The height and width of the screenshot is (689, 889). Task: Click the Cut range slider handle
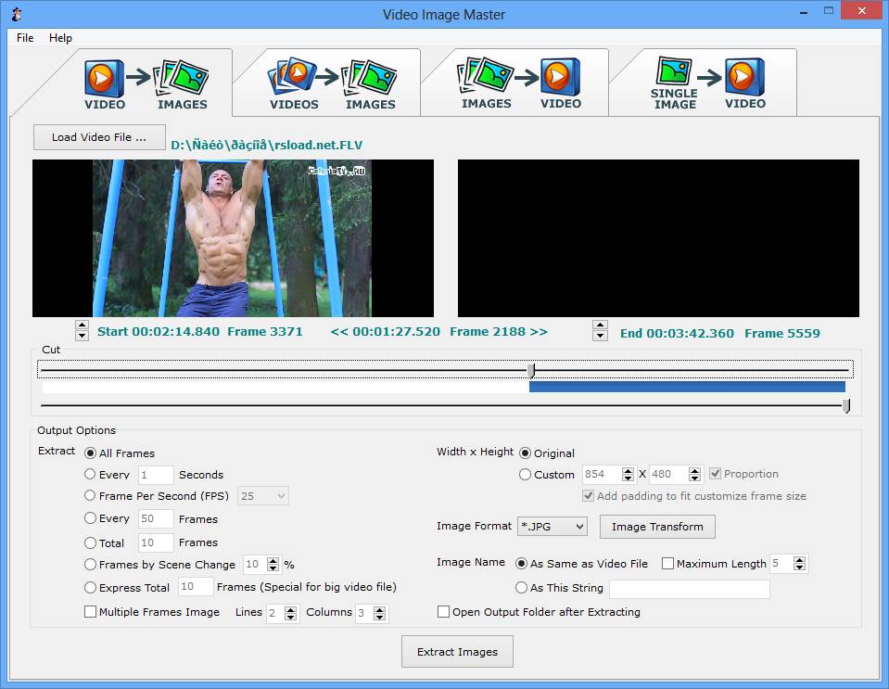530,370
